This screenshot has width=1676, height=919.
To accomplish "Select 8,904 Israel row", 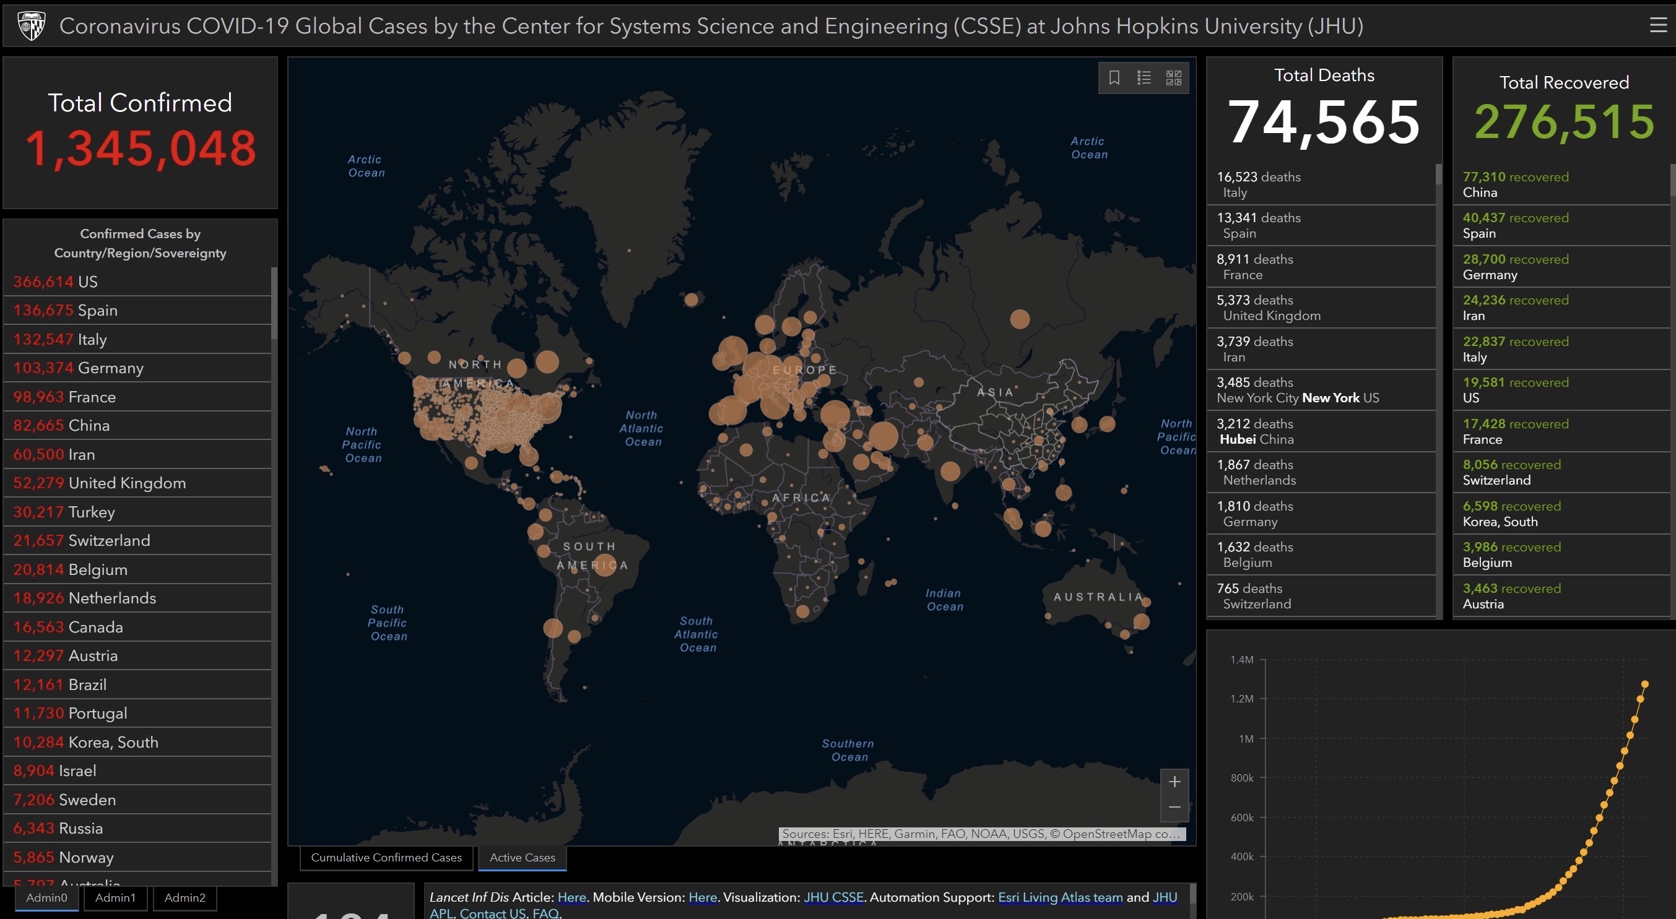I will tap(137, 770).
